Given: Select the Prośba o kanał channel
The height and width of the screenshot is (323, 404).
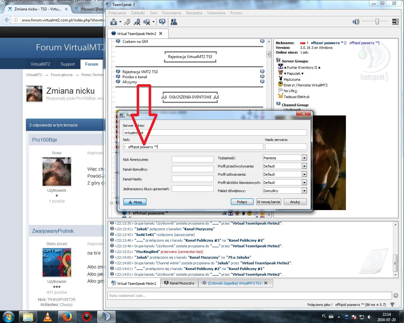Looking at the screenshot, I should click(135, 77).
